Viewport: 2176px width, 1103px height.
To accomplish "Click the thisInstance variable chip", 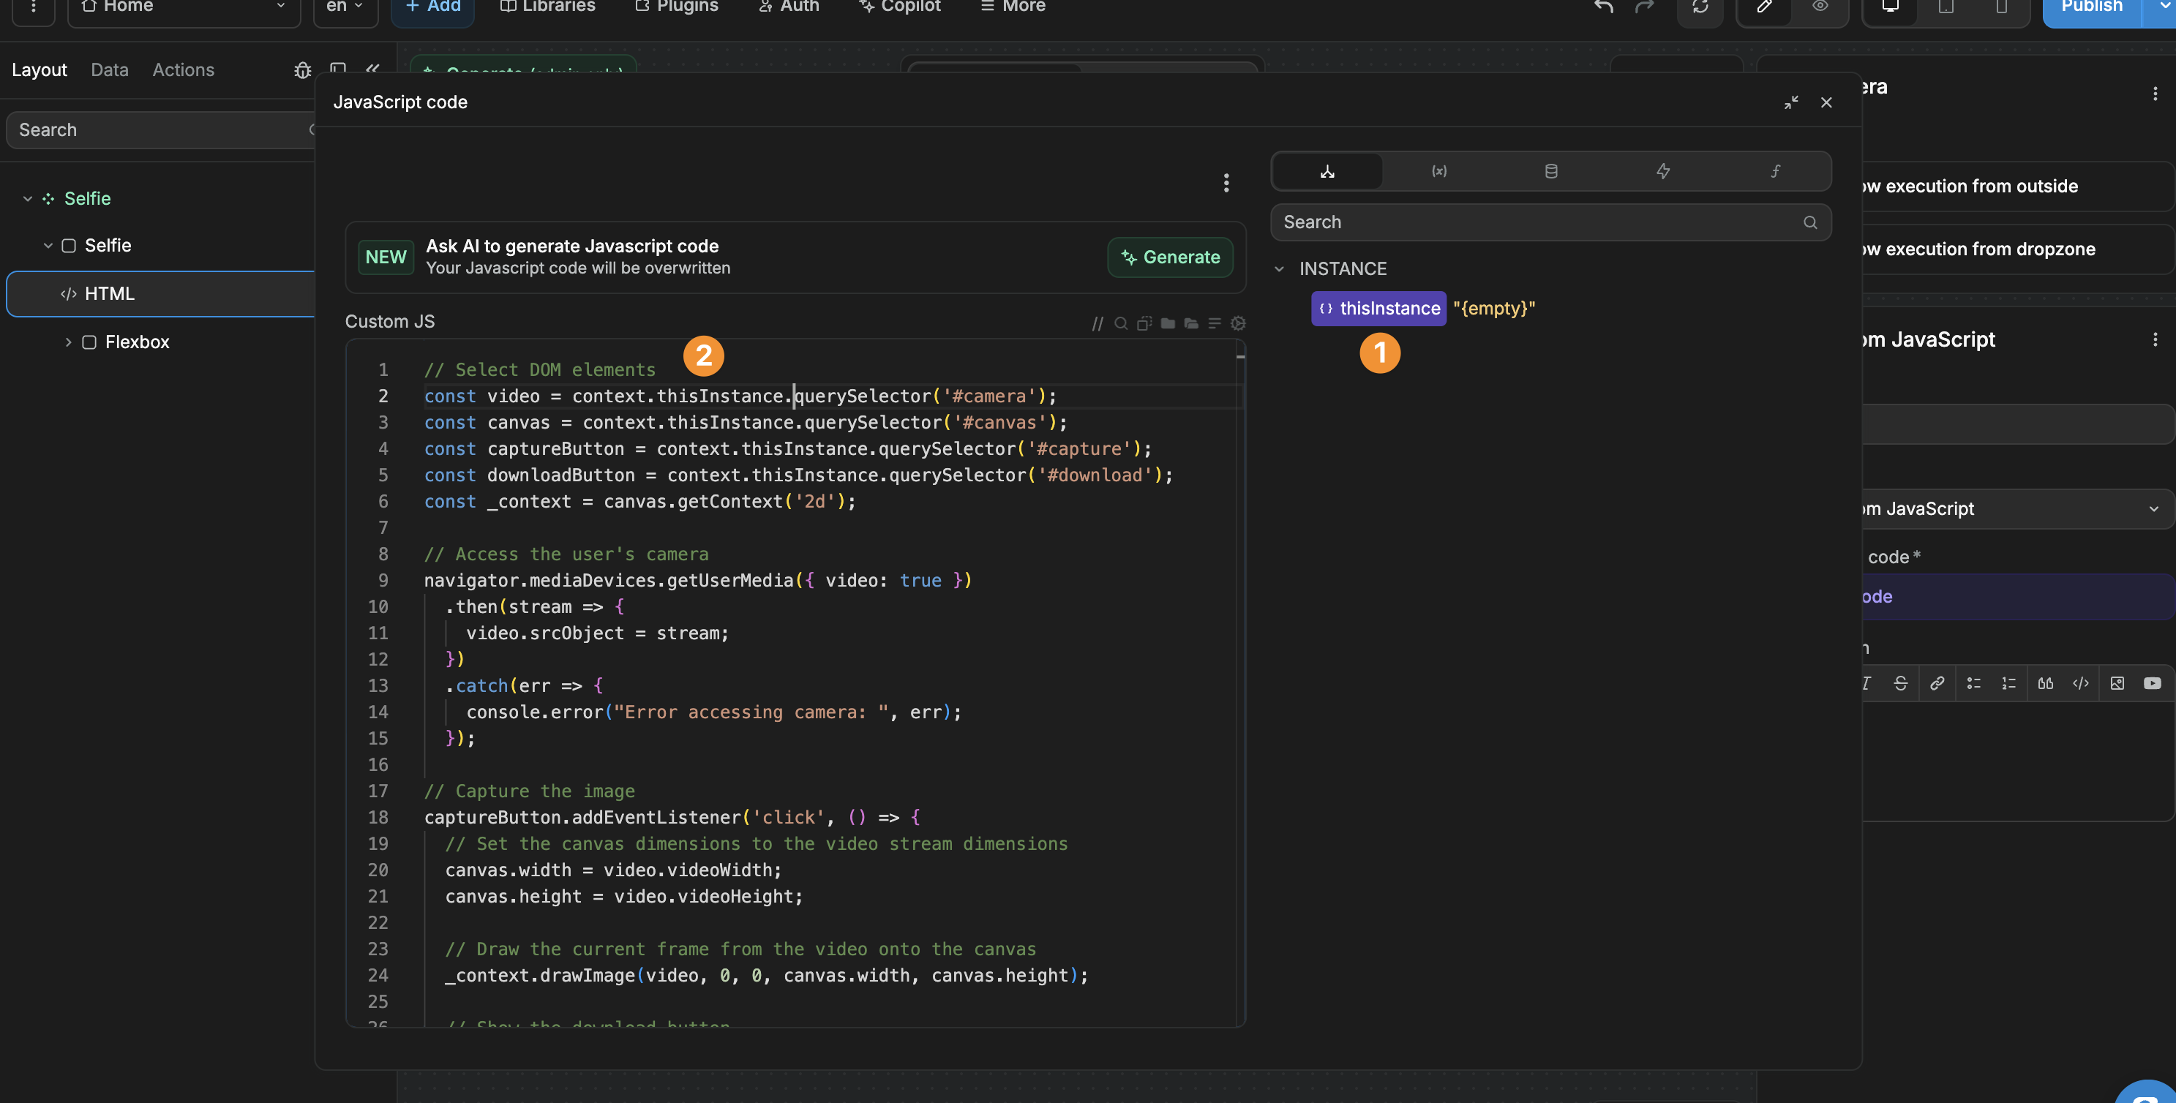I will coord(1378,308).
